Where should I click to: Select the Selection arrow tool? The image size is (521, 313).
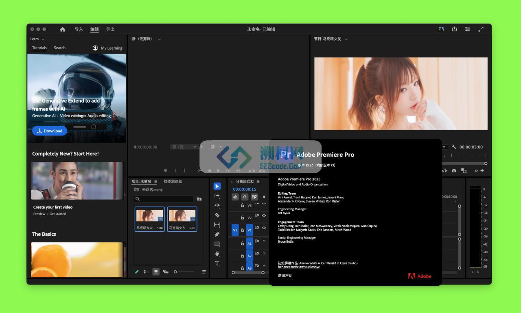(217, 186)
